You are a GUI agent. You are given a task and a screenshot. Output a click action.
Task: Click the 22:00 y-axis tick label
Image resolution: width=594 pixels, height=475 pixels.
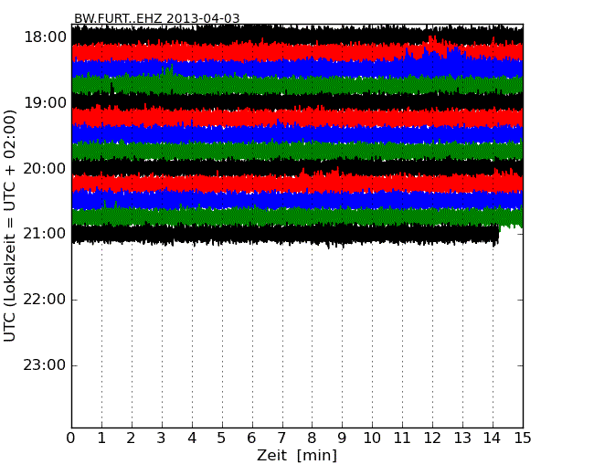click(x=45, y=300)
